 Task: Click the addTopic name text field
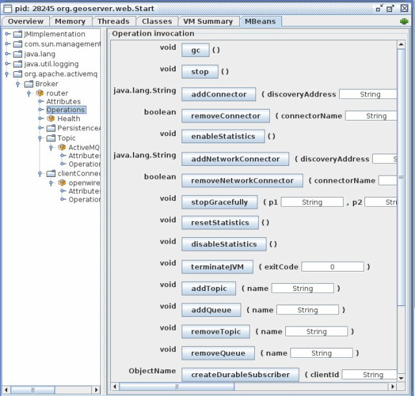click(x=302, y=288)
